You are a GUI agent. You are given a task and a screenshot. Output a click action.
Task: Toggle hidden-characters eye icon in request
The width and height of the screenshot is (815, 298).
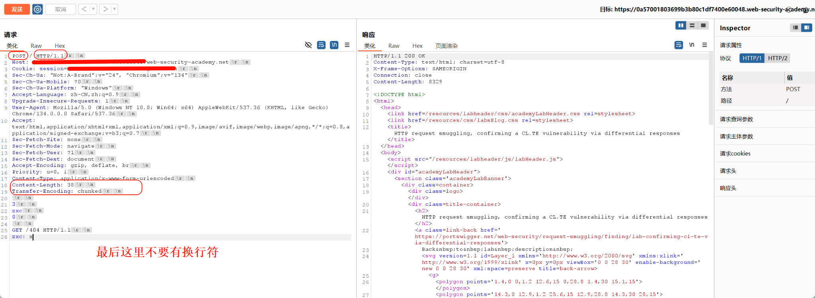308,45
